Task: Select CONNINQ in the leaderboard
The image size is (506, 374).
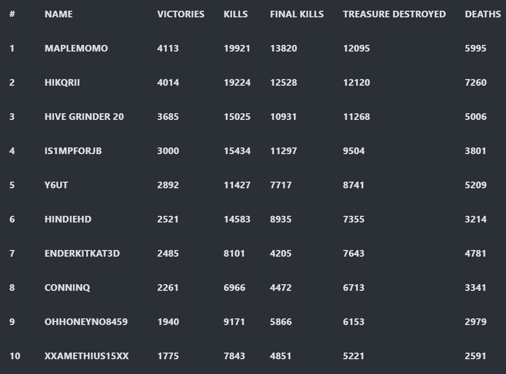Action: pos(67,288)
